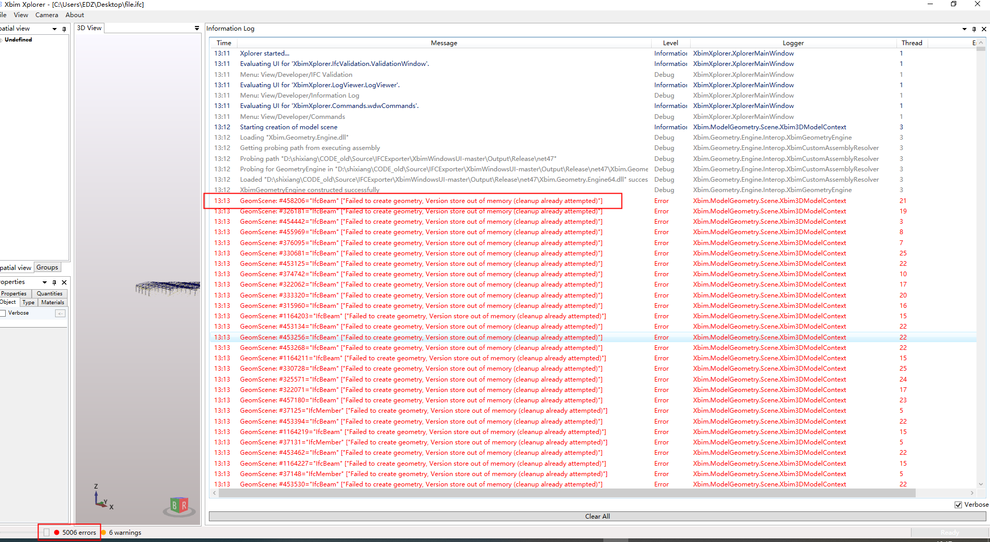Viewport: 990px width, 542px height.
Task: Enable the Verbose checkbox in Properties panel
Action: (4, 313)
